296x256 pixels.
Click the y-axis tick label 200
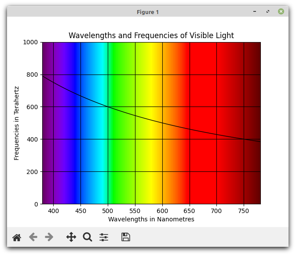point(32,172)
